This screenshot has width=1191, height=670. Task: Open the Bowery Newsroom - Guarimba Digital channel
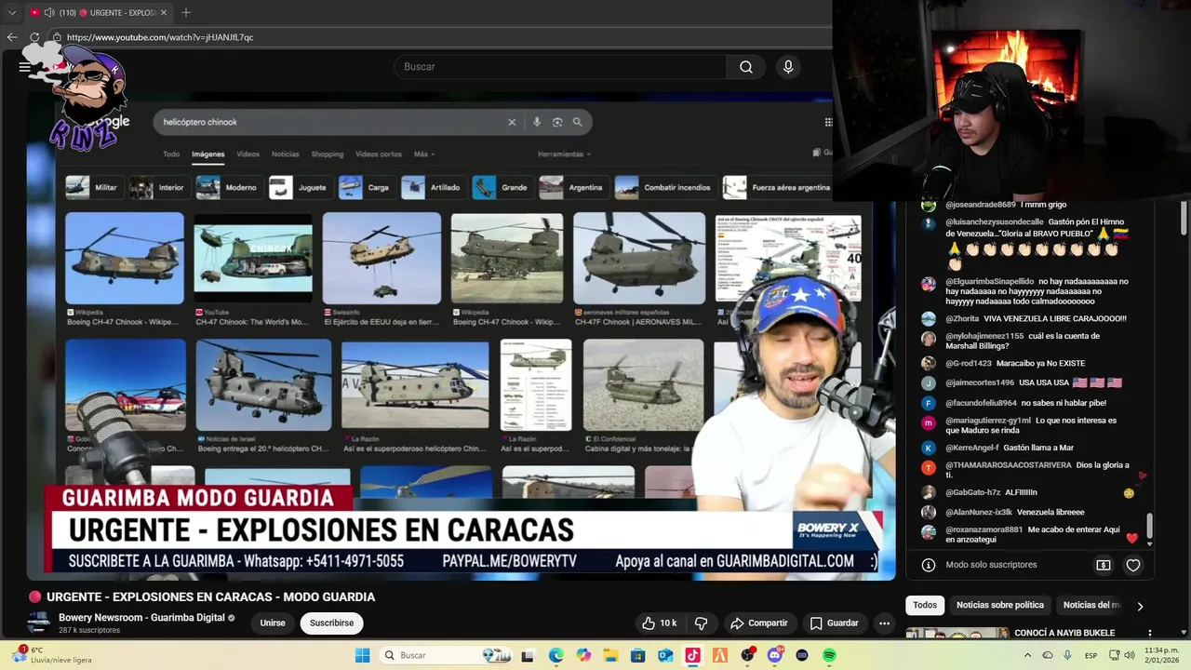(x=141, y=617)
